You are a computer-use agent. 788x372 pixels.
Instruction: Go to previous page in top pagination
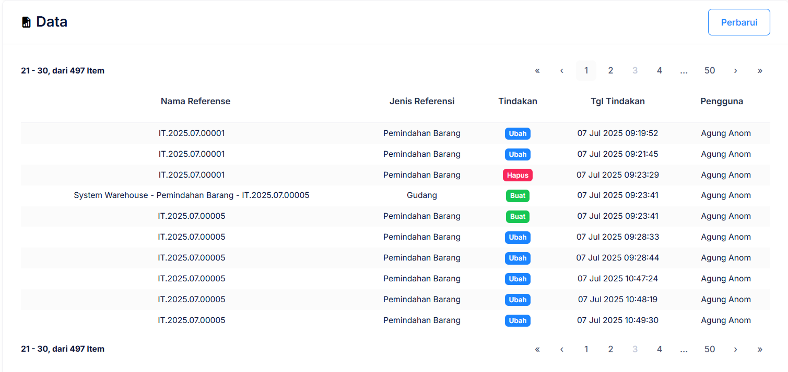pyautogui.click(x=561, y=71)
